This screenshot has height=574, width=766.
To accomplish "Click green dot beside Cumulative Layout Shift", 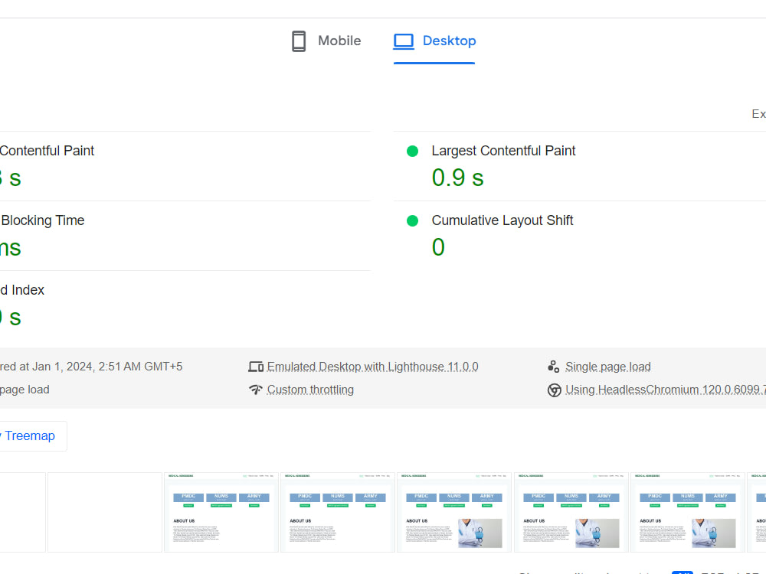I will [x=412, y=221].
